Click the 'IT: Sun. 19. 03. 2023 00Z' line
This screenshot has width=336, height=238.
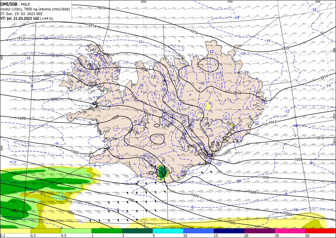[22, 14]
